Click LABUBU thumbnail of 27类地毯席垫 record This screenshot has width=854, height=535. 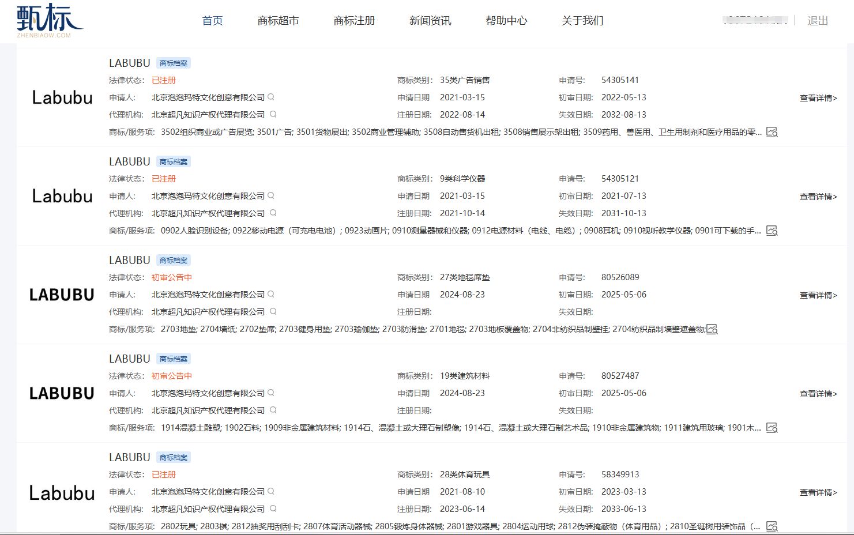click(x=62, y=295)
